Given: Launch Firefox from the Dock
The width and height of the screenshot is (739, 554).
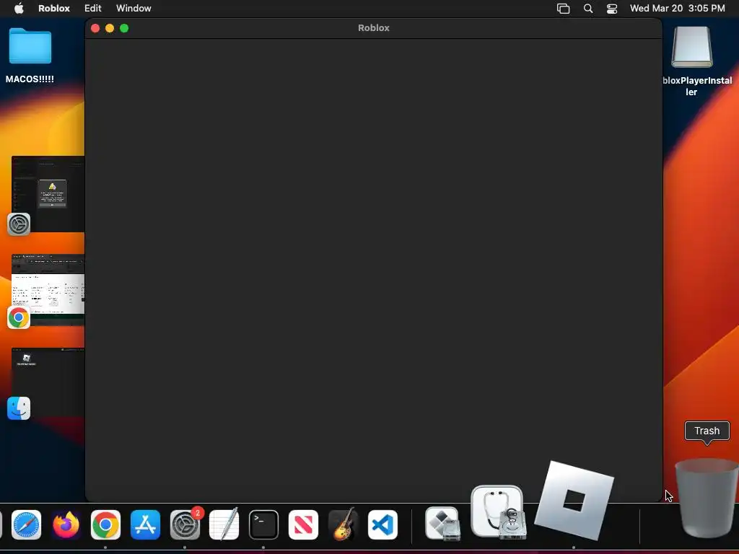Looking at the screenshot, I should click(66, 524).
